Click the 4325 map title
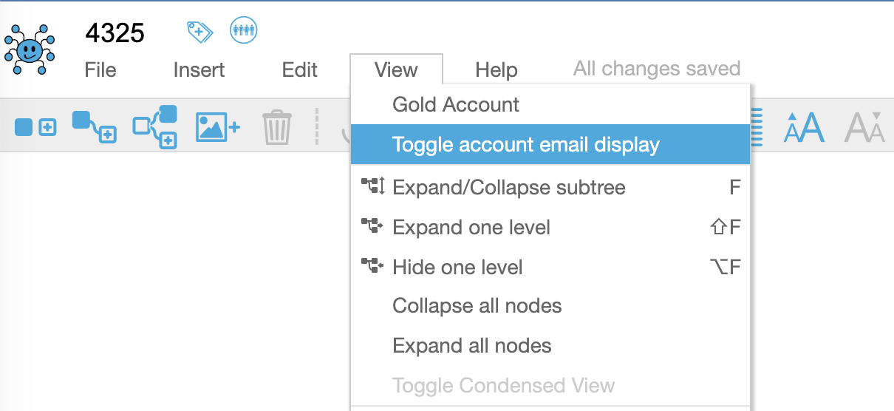 point(115,33)
